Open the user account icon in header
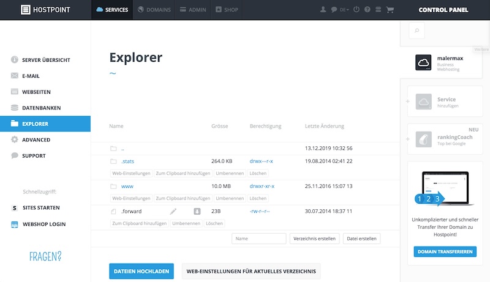The height and width of the screenshot is (282, 490). (x=323, y=10)
